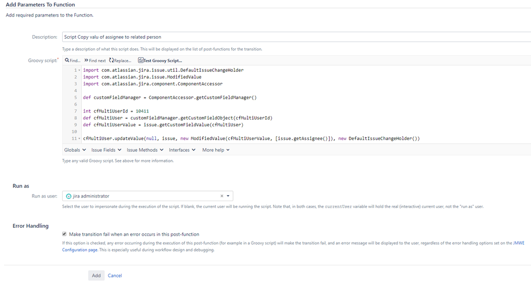Open the Run as user dropdown arrow
The image size is (531, 285).
tap(228, 196)
